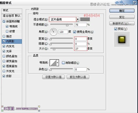Click the 杂色 noise slider handle

(x=51, y=70)
